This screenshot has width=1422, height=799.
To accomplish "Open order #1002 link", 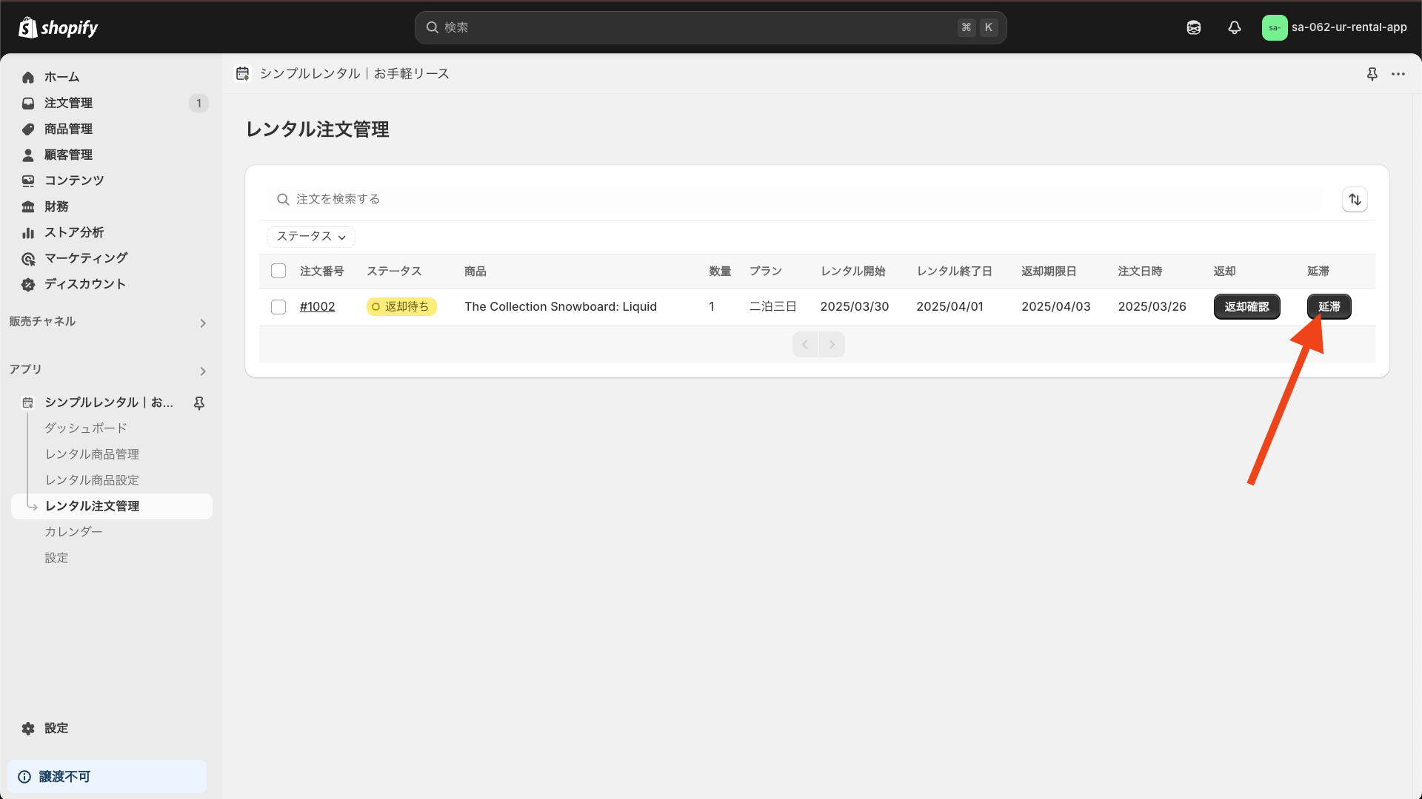I will [x=317, y=306].
